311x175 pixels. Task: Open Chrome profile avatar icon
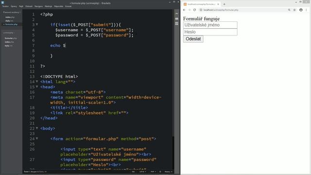(301, 10)
